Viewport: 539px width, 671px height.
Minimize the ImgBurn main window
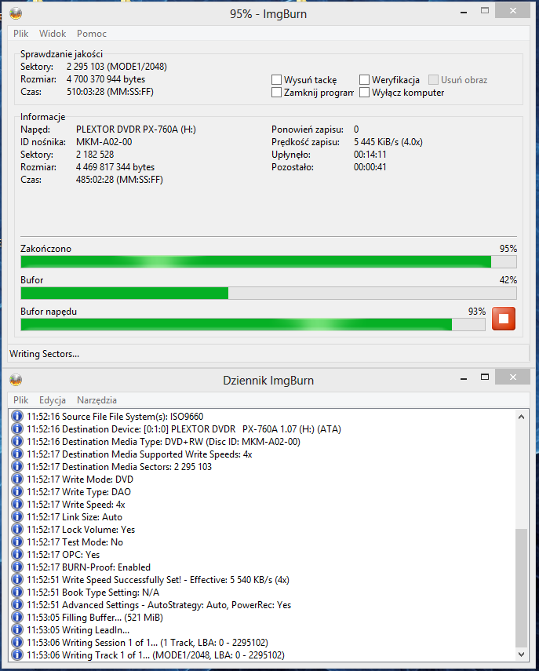(464, 12)
